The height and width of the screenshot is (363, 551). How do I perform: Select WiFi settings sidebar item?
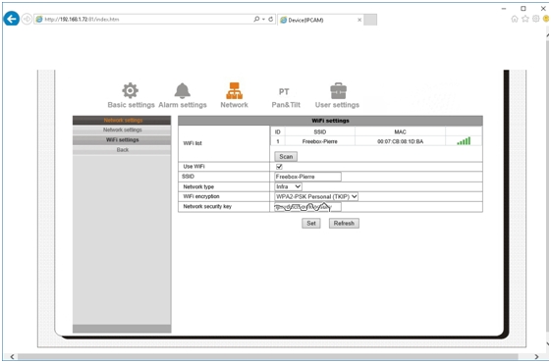click(x=123, y=139)
